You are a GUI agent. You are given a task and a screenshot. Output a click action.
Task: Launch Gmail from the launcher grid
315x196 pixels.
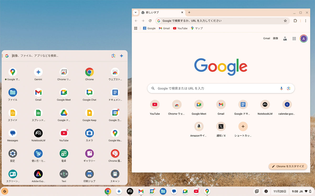tap(38, 93)
